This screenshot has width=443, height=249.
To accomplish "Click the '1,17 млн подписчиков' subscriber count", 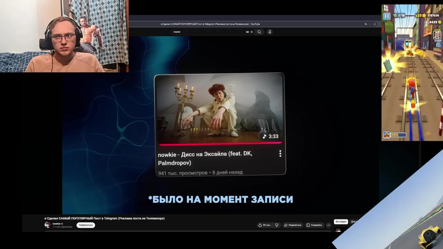I will click(x=62, y=227).
